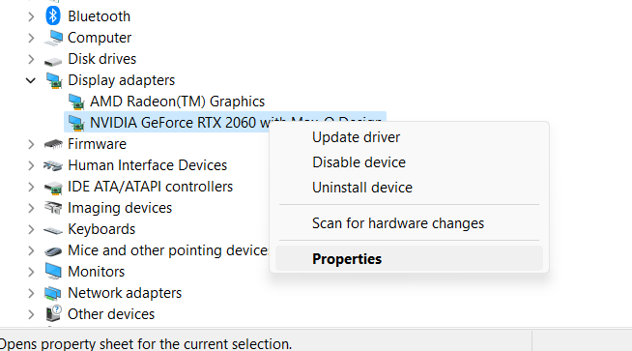
Task: Expand the Network adapters category
Action: click(x=31, y=293)
